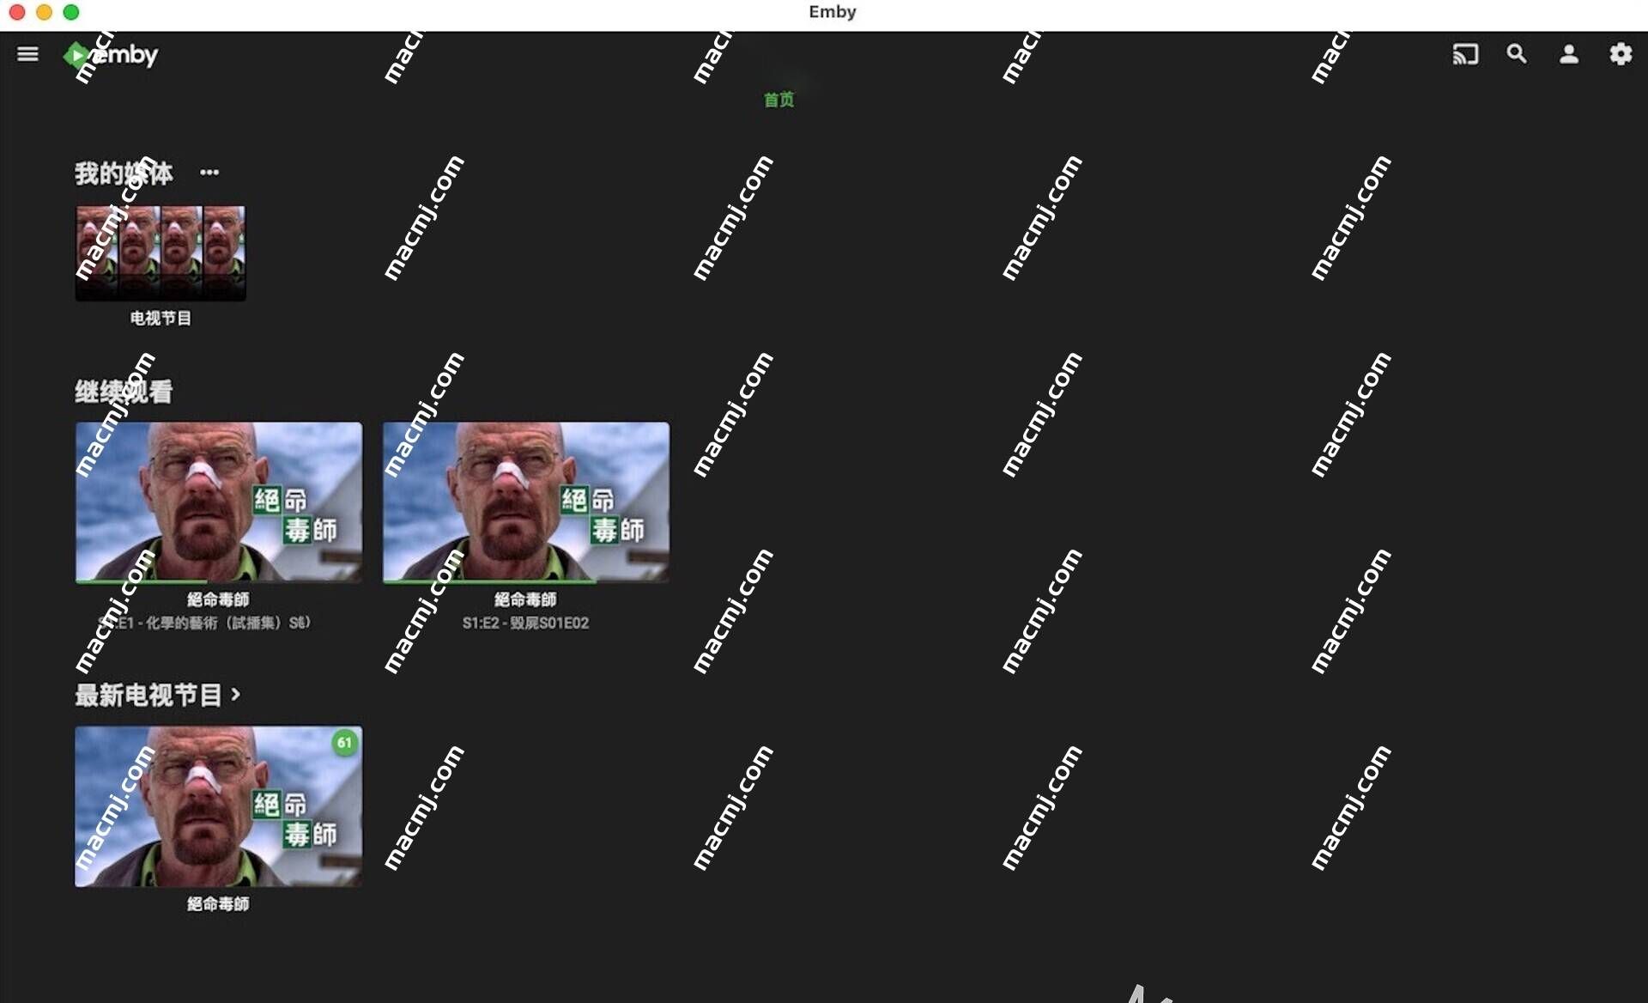Select the 首页 tab
The image size is (1648, 1003).
coord(779,100)
